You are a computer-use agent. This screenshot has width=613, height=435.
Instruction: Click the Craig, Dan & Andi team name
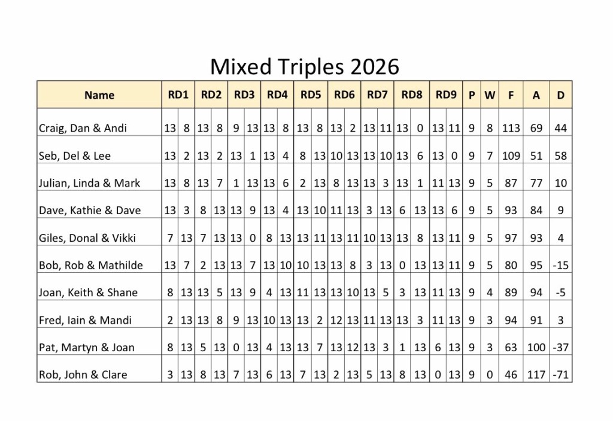click(x=83, y=128)
